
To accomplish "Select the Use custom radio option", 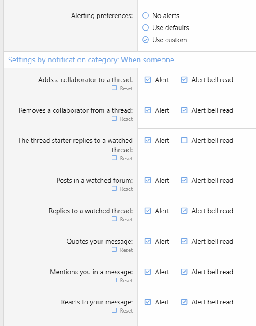I will pos(145,40).
